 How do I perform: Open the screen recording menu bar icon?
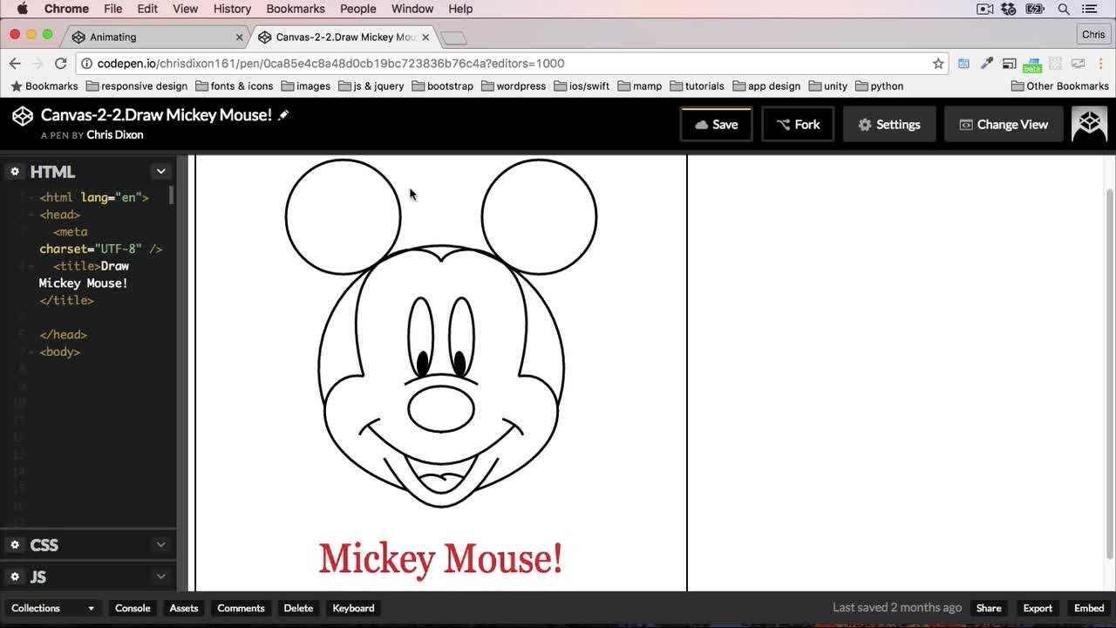[x=985, y=9]
